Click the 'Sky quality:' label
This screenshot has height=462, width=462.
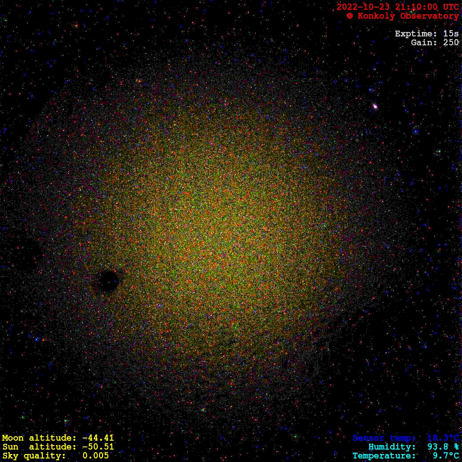(34, 456)
